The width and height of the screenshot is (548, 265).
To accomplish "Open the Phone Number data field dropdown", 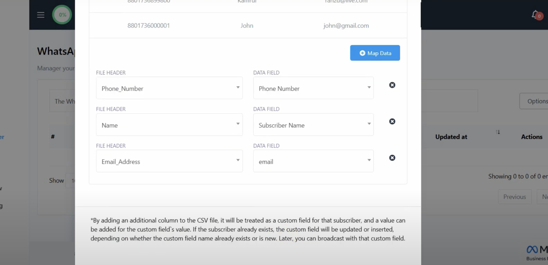I will (x=313, y=88).
